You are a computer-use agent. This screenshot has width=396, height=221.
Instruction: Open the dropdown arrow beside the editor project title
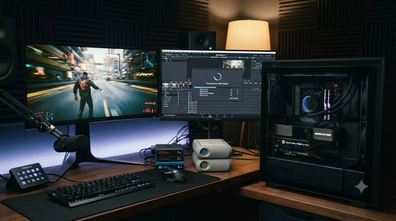point(227,55)
